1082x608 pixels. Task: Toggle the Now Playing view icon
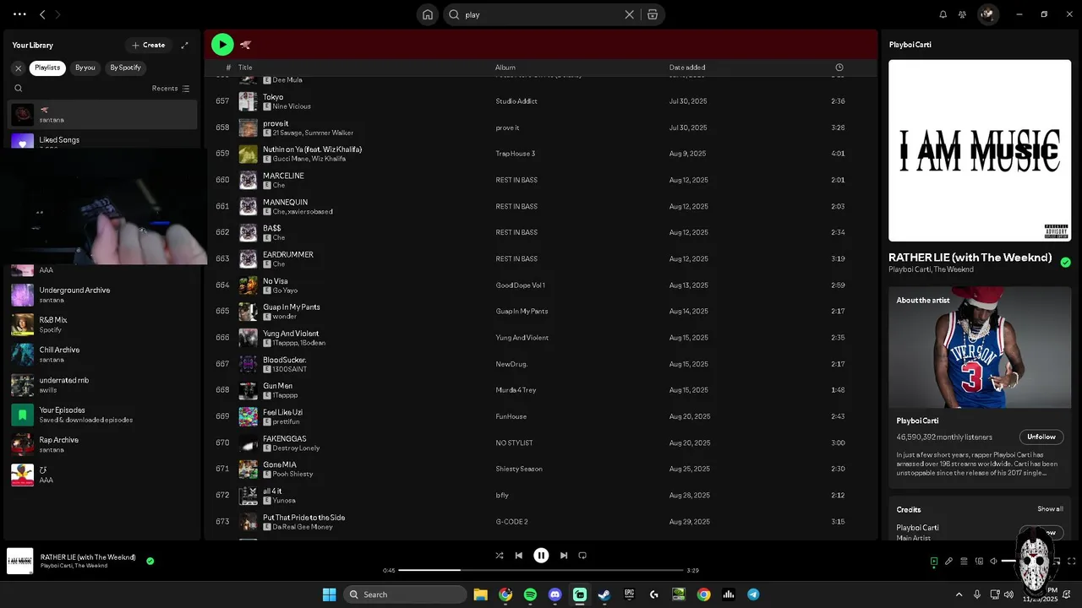(934, 561)
